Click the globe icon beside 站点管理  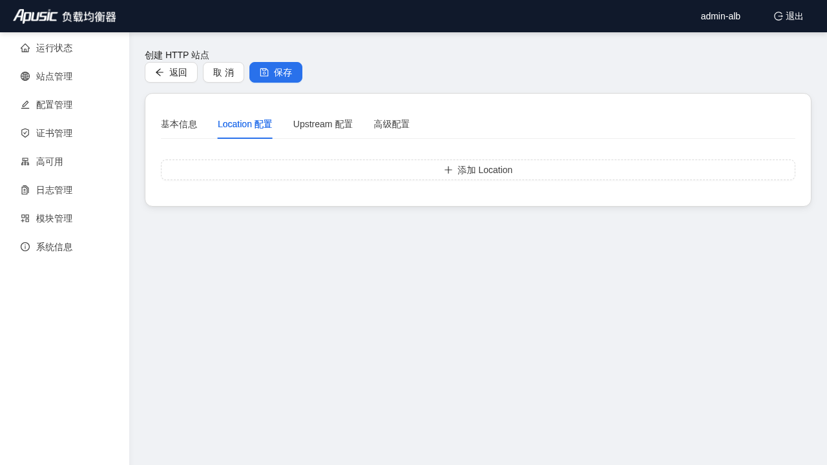(25, 76)
